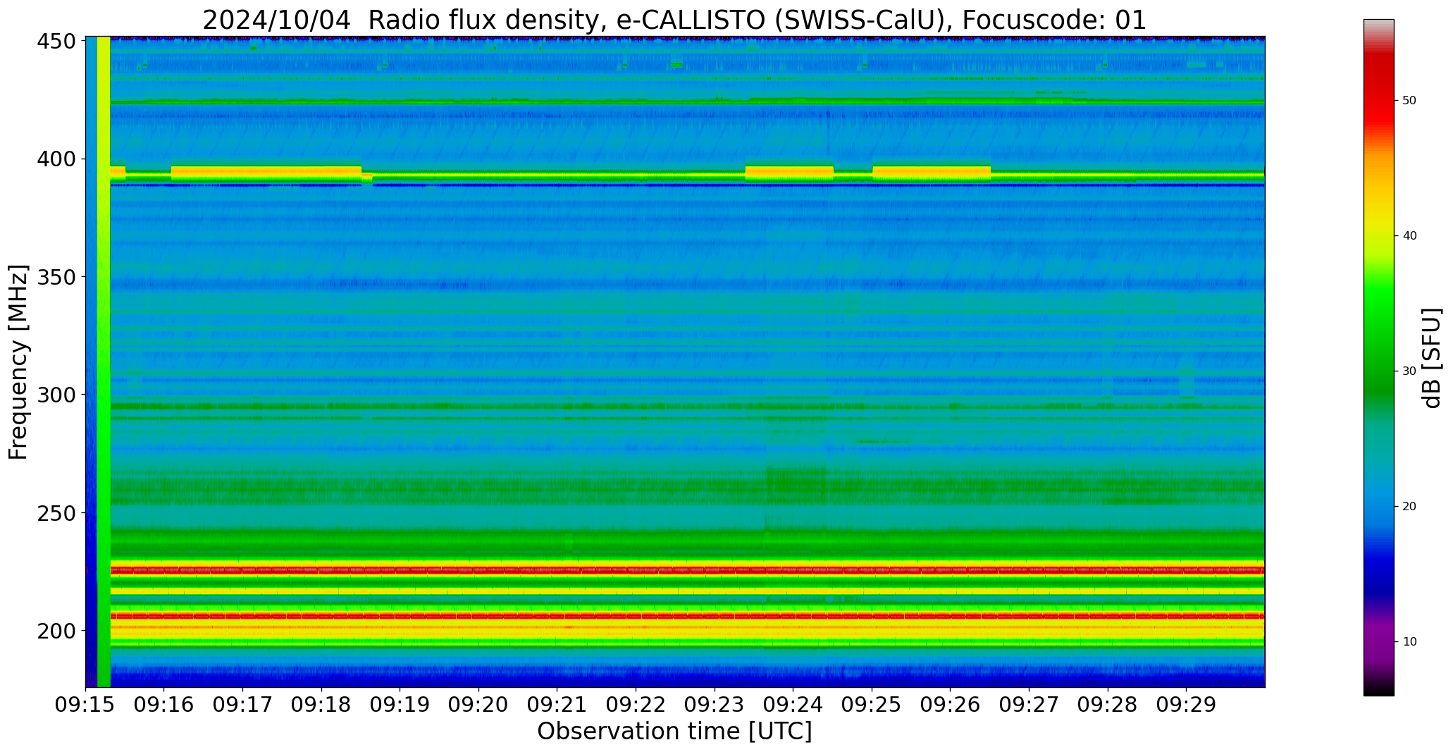Click the 'Frequency [MHz]' y-axis label
The height and width of the screenshot is (752, 1453).
click(18, 362)
